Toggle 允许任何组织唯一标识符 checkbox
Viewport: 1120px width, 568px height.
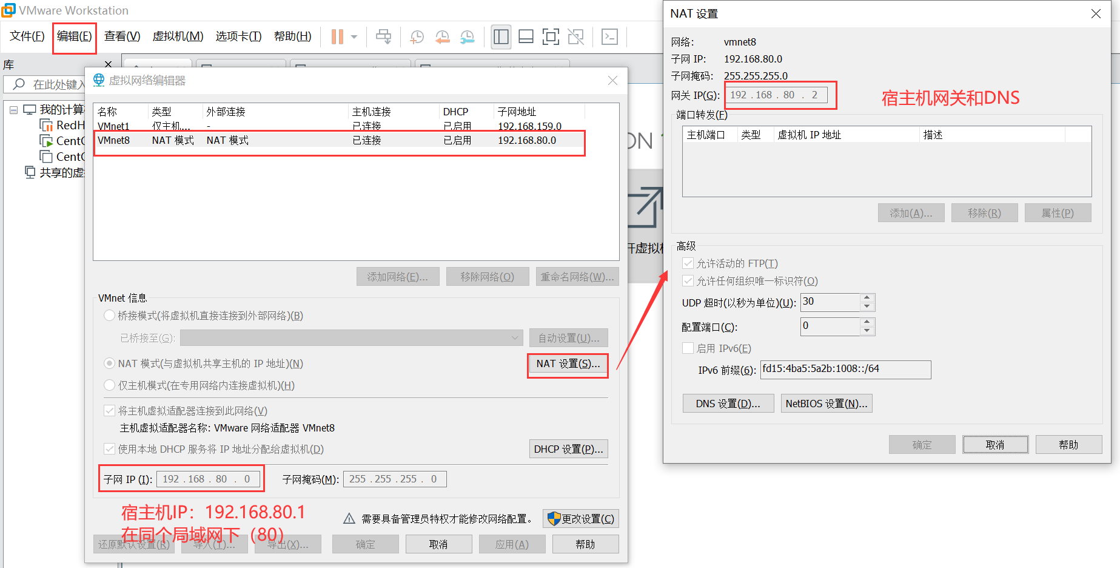(688, 281)
